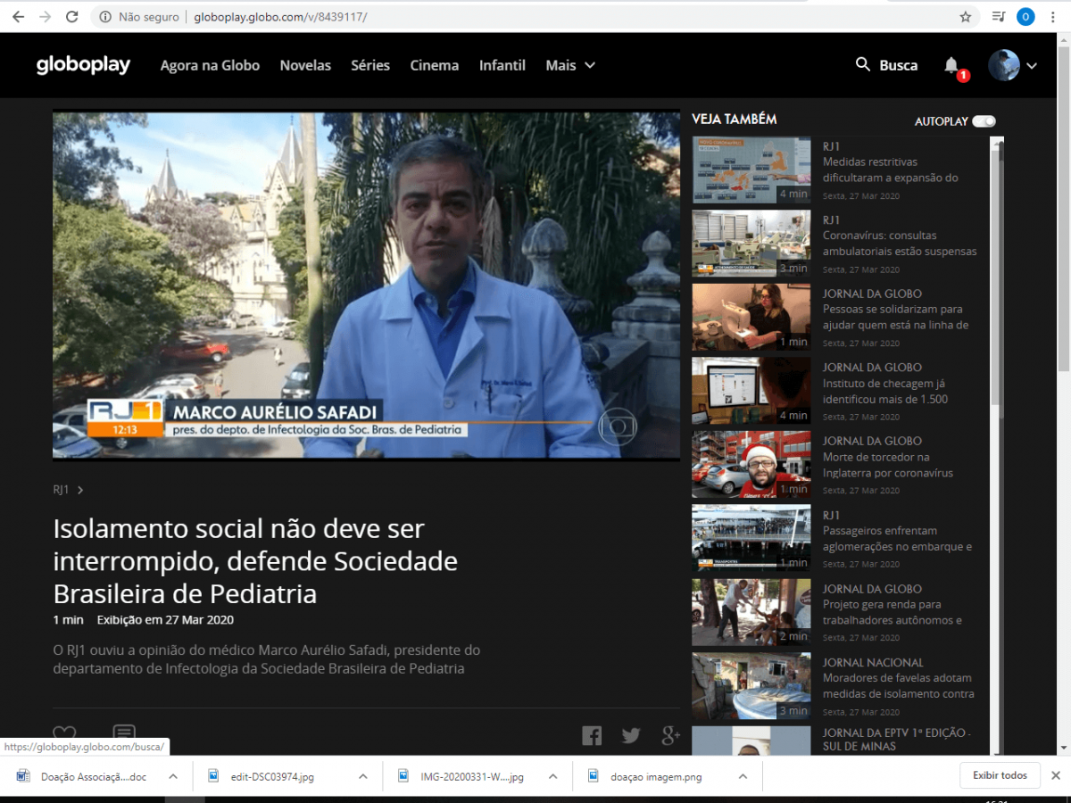Toggle the Autoplay switch

click(x=984, y=121)
